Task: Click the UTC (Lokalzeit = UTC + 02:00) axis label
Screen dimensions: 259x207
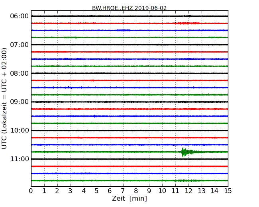Action: 4,98
